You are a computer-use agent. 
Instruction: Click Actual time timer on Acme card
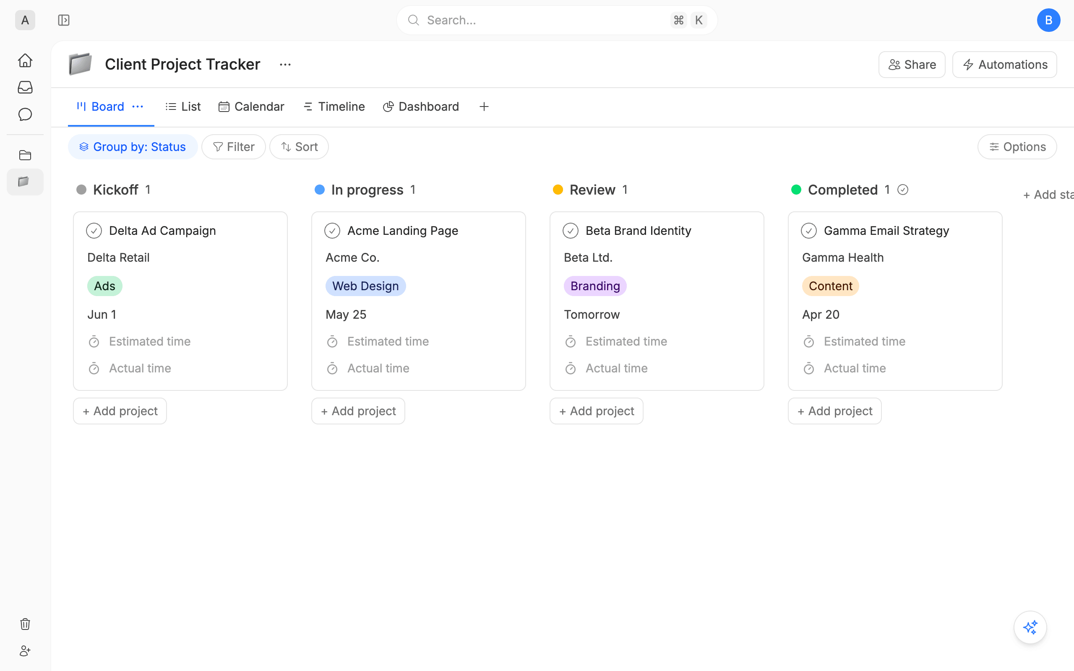(x=332, y=368)
